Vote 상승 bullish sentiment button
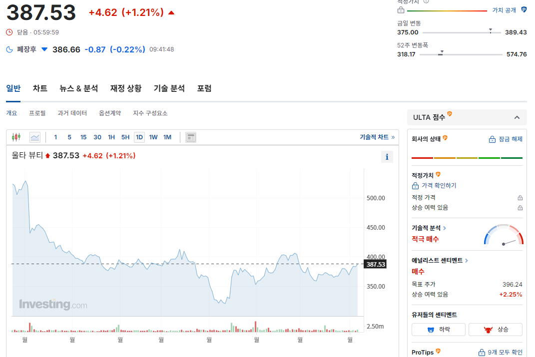Viewport: 535px width, 357px height. tap(496, 330)
